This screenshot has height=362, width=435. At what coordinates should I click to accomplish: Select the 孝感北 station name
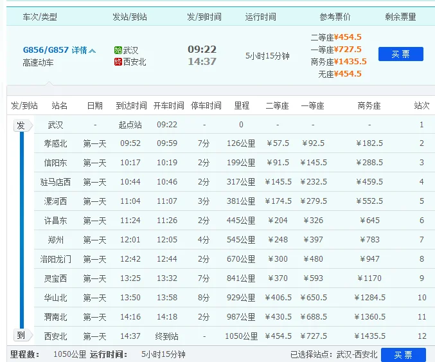pos(55,143)
